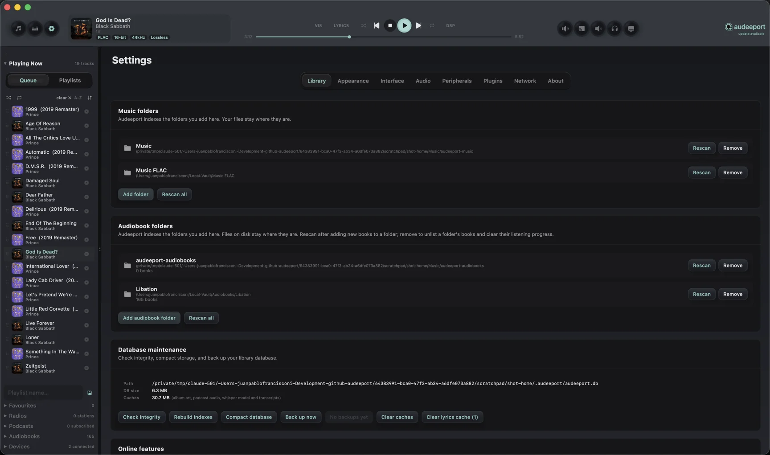The width and height of the screenshot is (770, 455).
Task: Shuffle the queue list
Action: pos(8,98)
